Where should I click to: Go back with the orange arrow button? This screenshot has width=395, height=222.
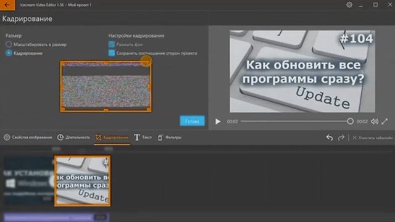point(7,5)
